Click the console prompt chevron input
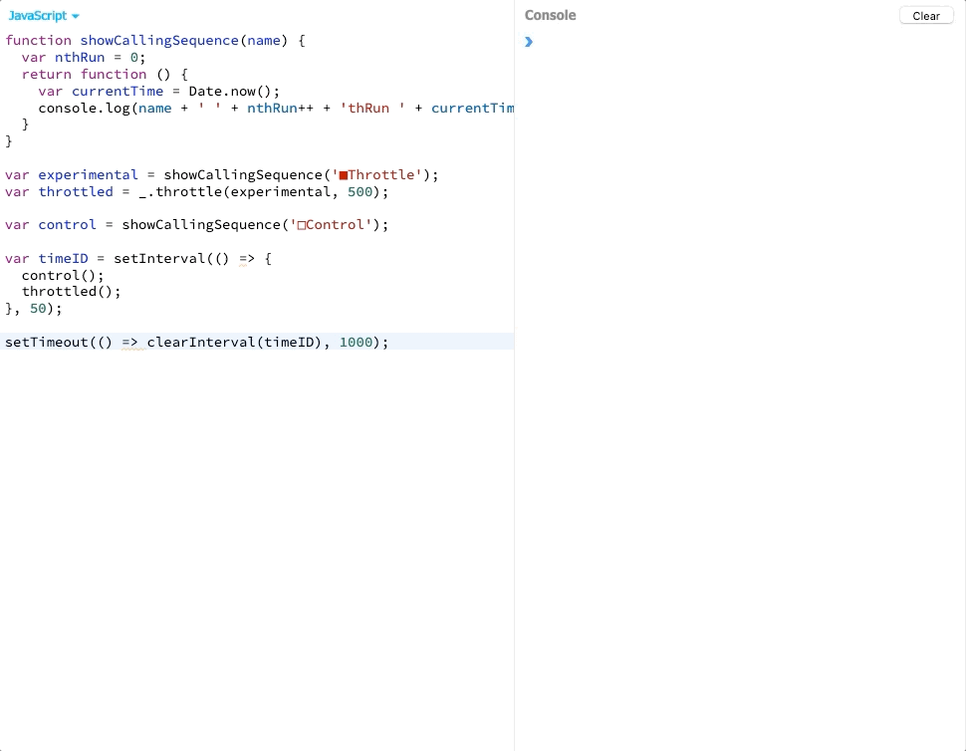 point(529,42)
